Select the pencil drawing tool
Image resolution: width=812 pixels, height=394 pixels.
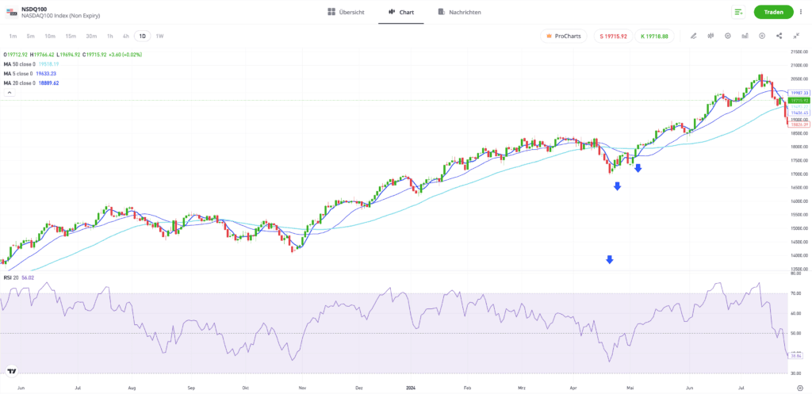pos(693,36)
